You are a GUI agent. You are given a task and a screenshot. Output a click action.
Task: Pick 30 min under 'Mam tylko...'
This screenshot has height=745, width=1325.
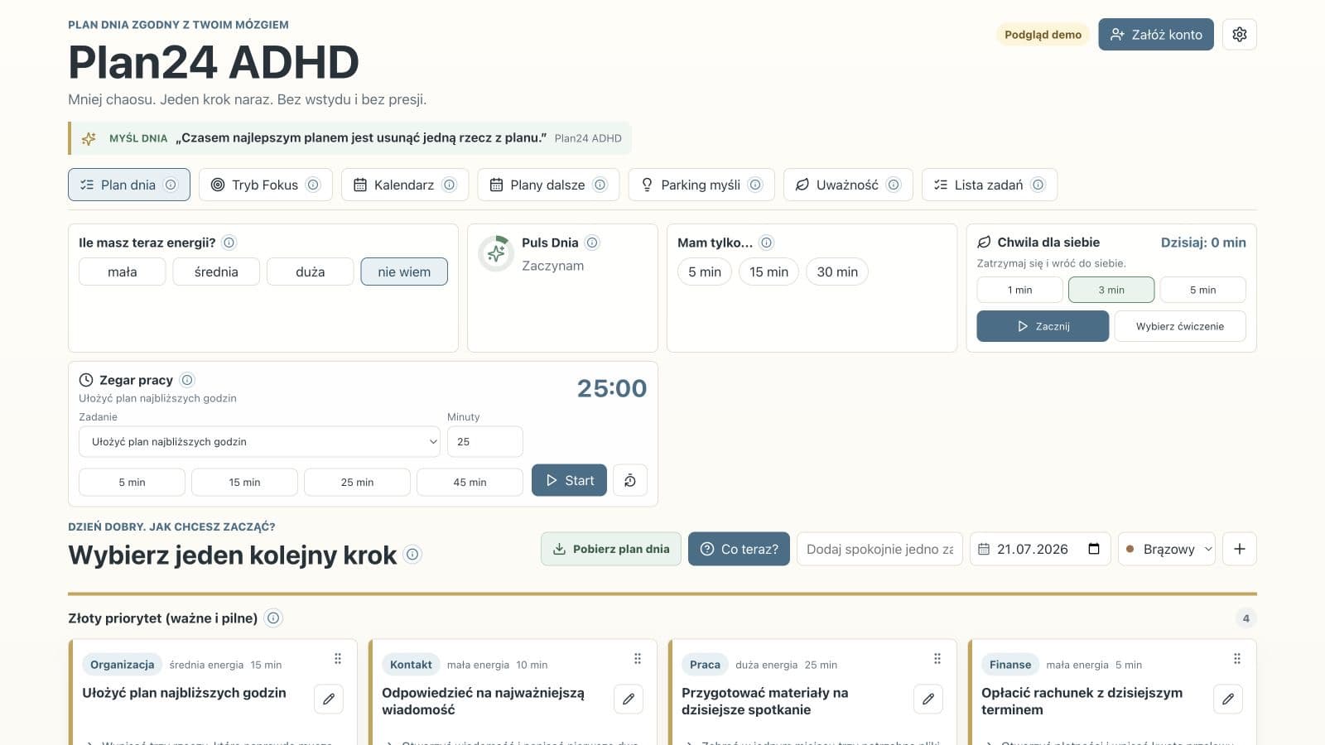tap(837, 272)
